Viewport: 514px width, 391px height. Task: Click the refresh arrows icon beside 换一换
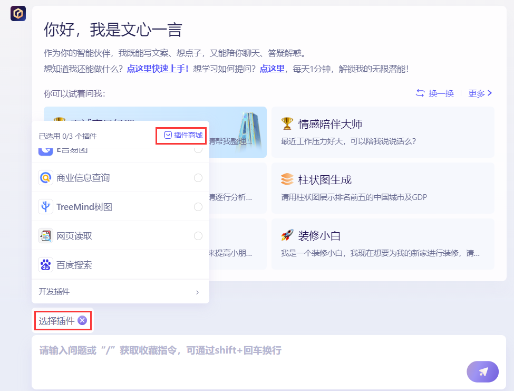[x=420, y=93]
